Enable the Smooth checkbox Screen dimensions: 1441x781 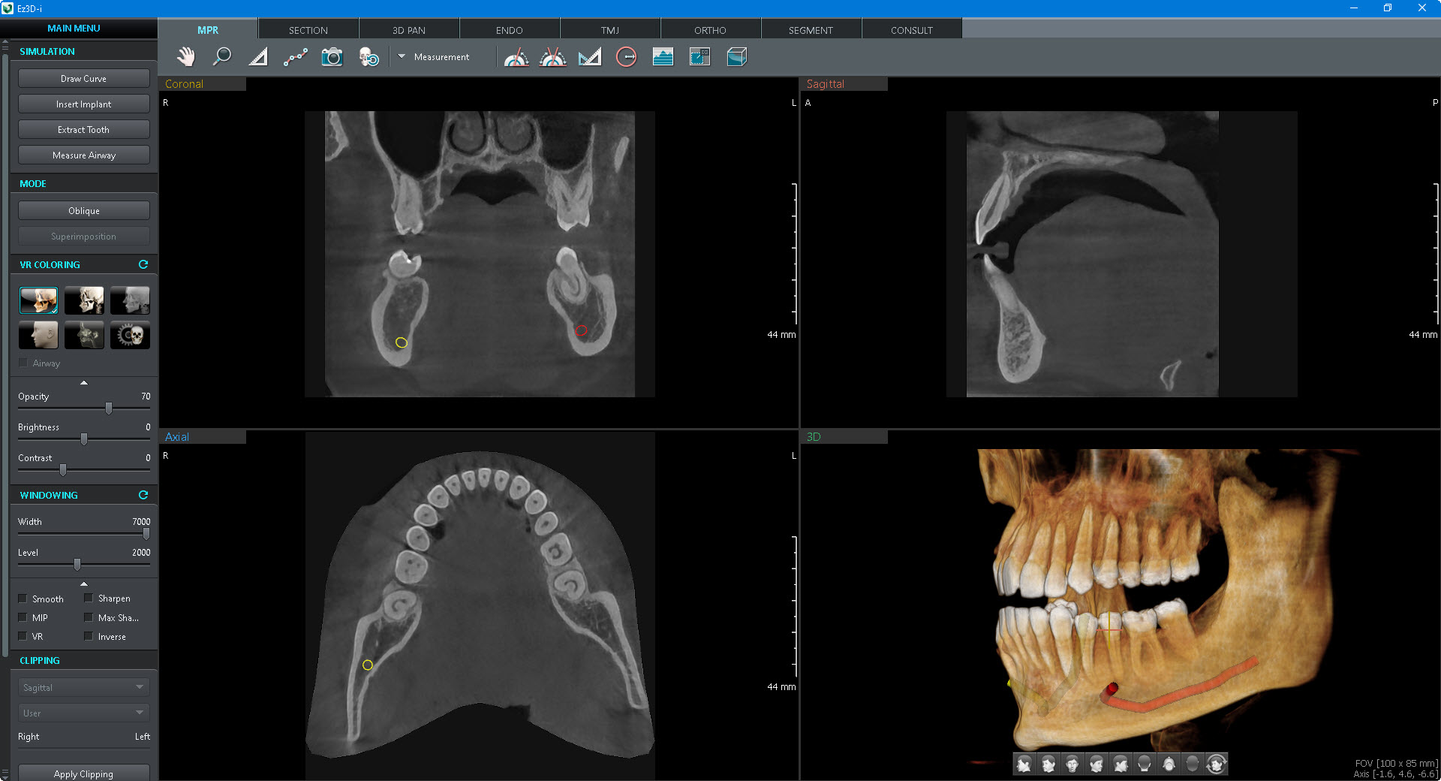[x=23, y=599]
